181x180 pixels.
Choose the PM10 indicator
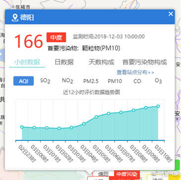click(x=115, y=81)
